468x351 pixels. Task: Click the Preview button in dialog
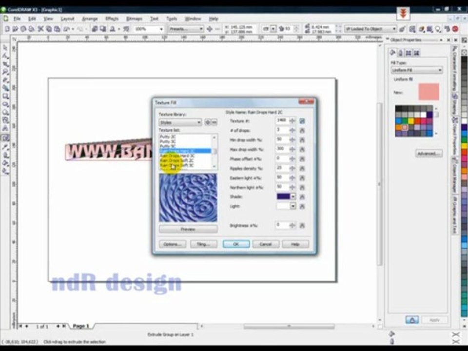tap(188, 229)
